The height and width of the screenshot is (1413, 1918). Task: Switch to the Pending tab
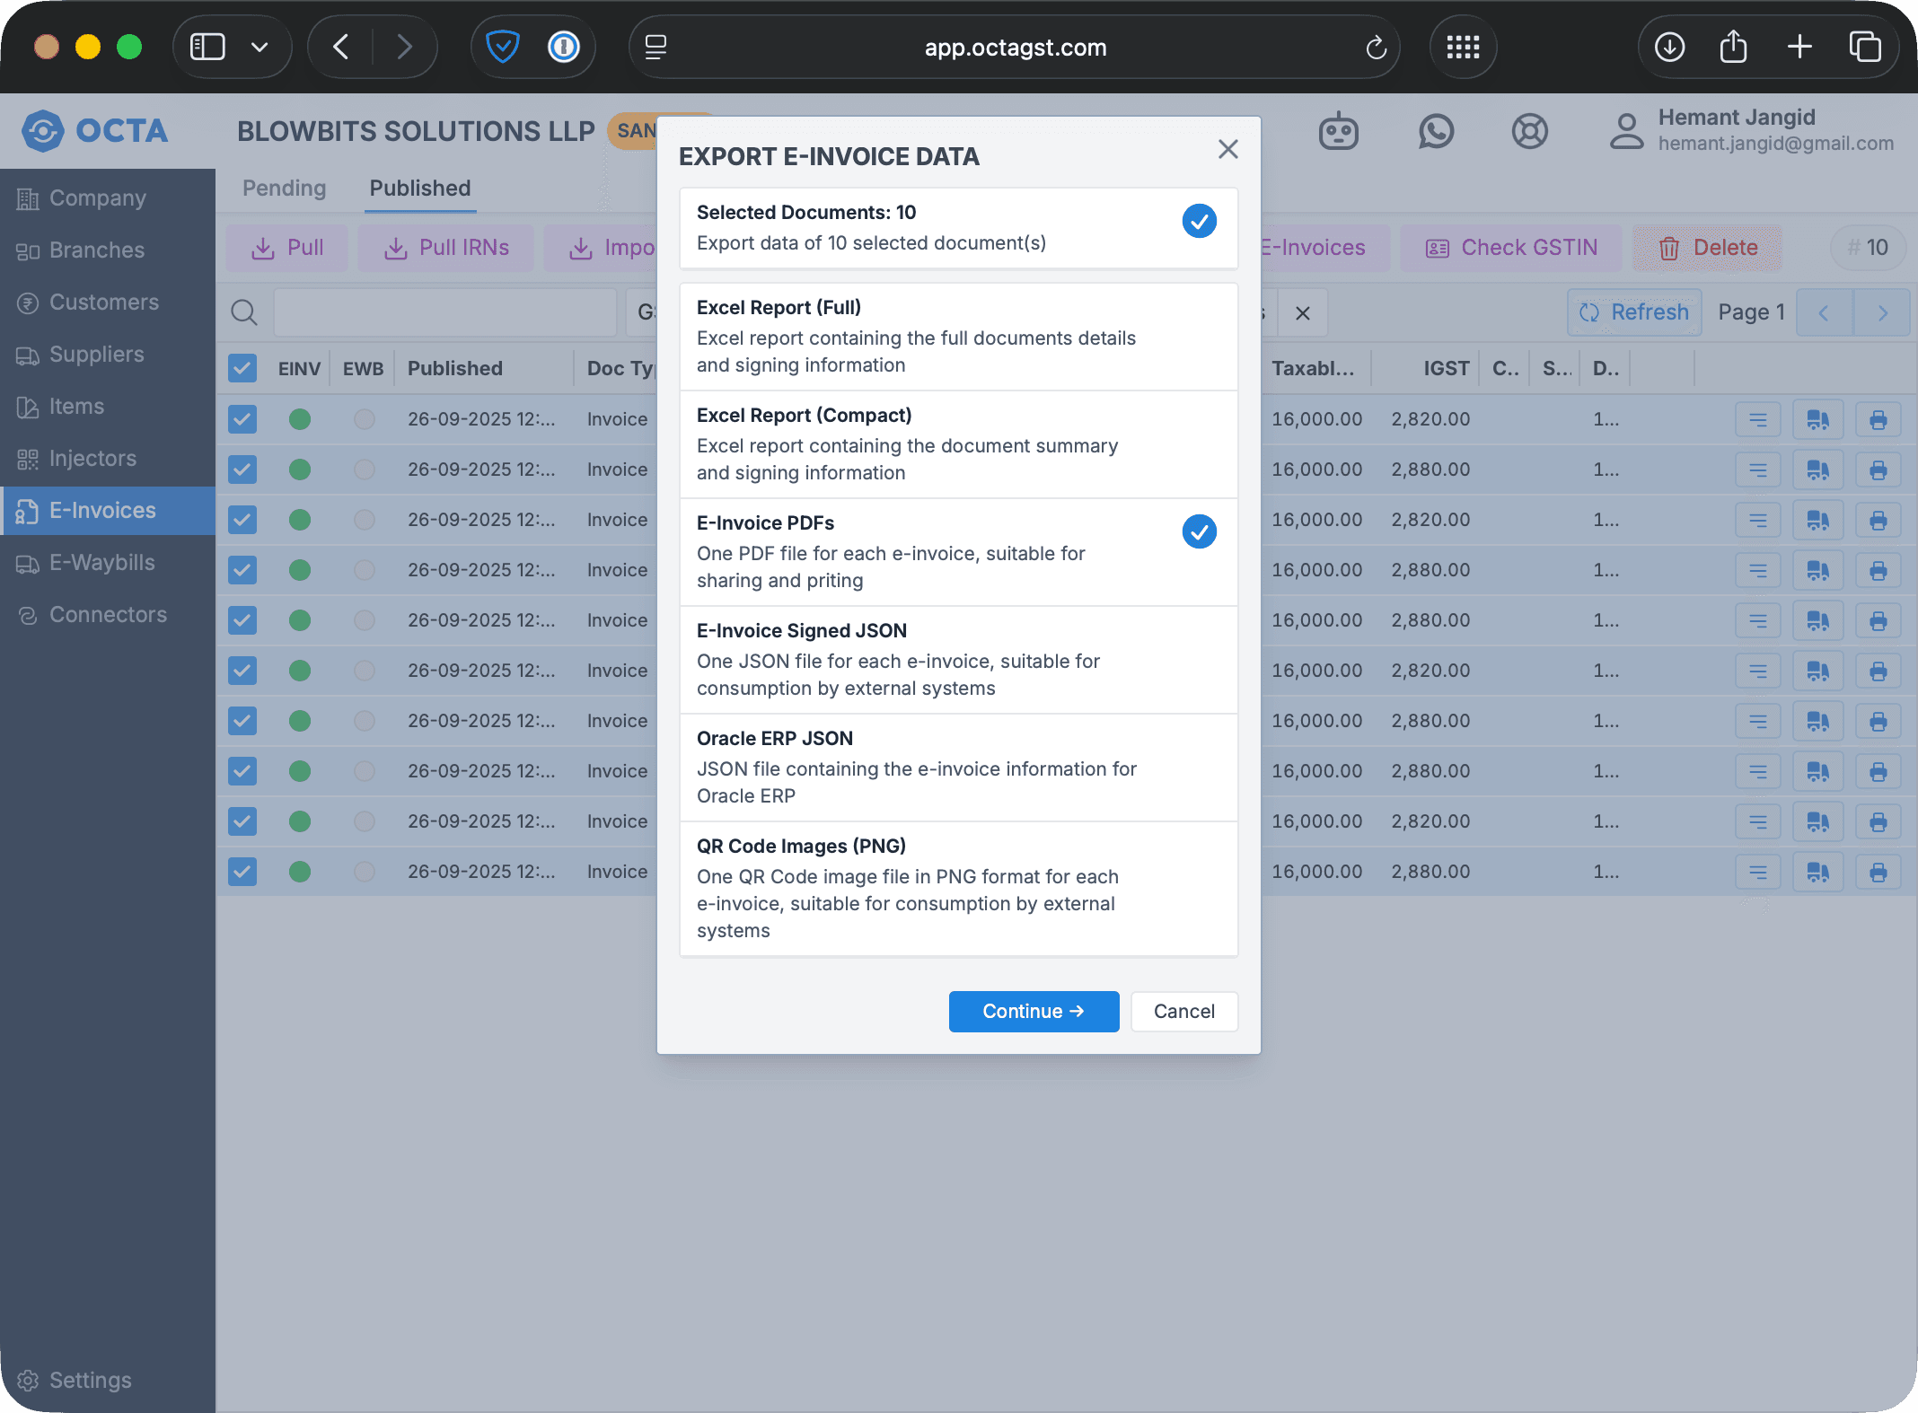coord(284,189)
